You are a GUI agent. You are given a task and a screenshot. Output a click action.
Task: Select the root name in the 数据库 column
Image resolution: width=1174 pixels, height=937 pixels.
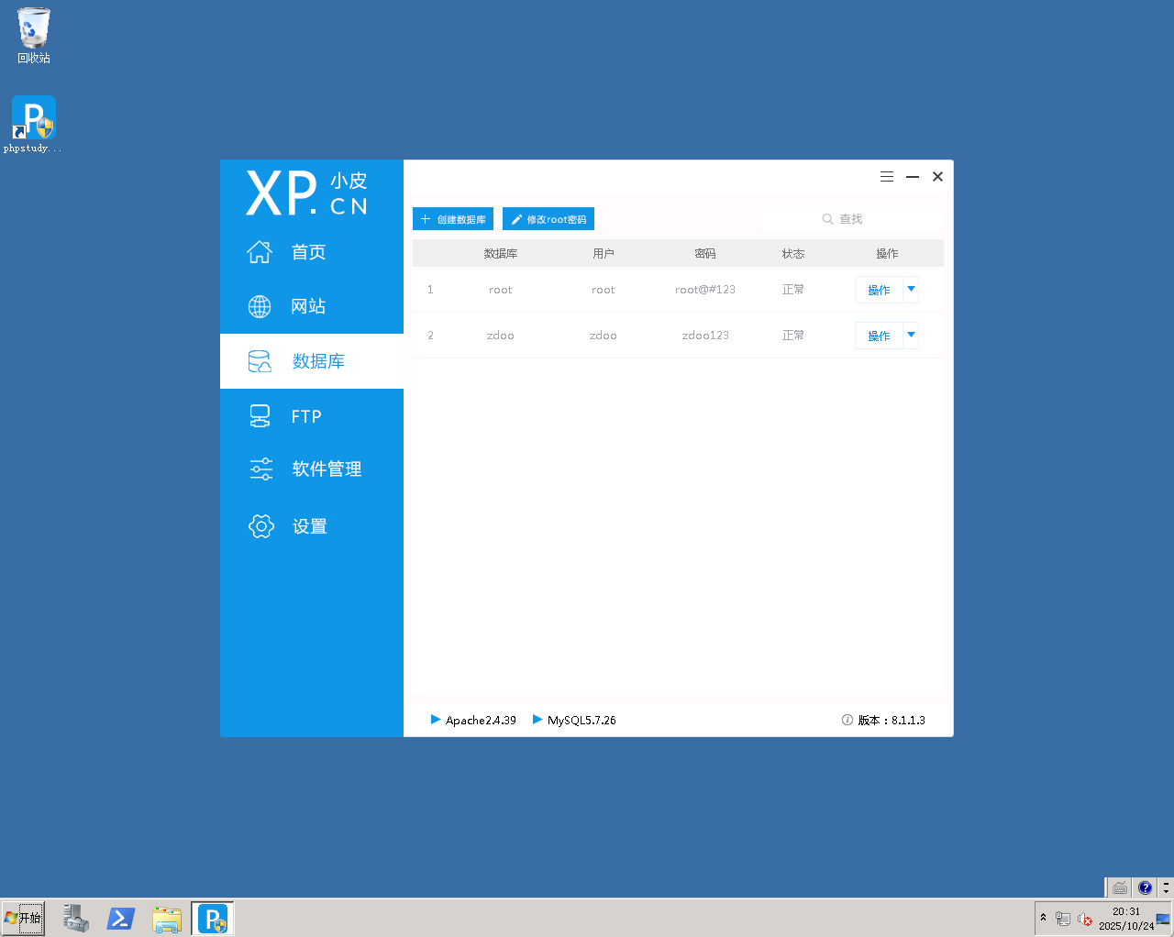point(501,290)
